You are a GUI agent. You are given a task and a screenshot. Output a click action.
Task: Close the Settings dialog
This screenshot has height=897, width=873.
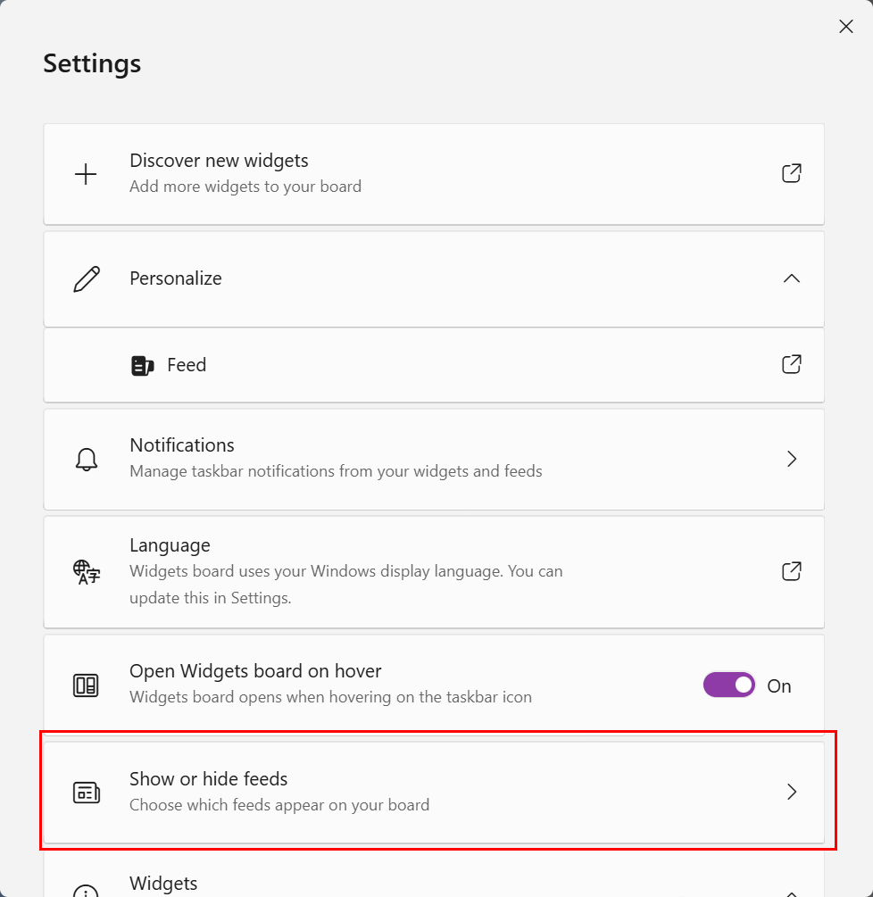pos(845,26)
